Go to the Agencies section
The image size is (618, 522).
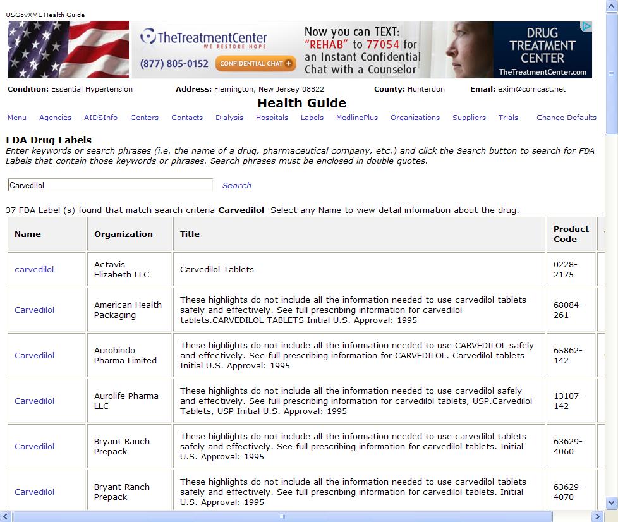(55, 118)
